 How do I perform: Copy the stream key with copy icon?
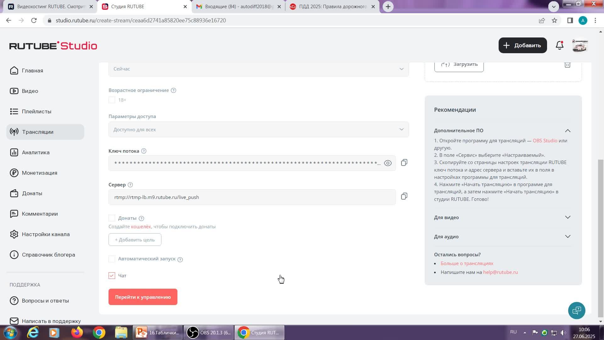[x=404, y=163]
